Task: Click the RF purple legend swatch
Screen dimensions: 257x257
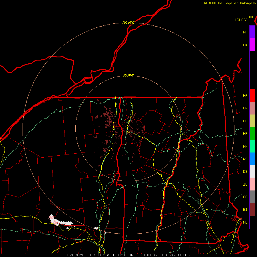Action: 252,32
